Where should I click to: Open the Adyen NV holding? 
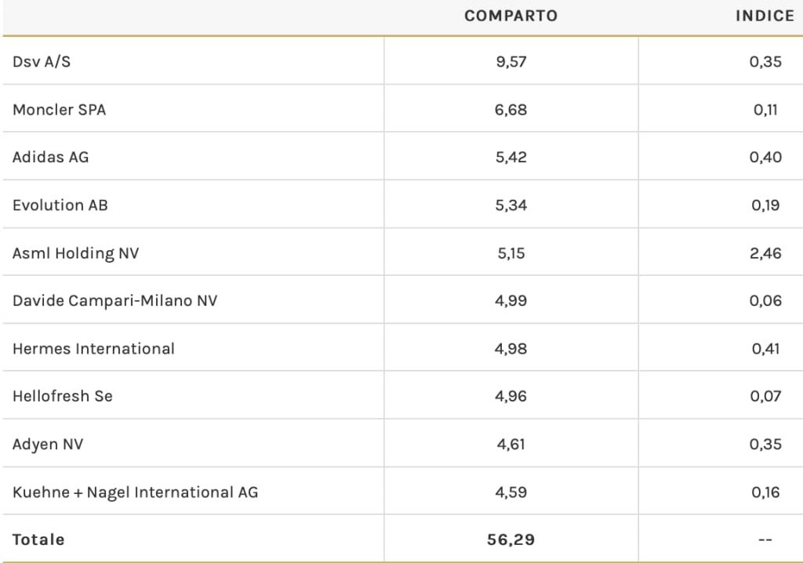[48, 444]
